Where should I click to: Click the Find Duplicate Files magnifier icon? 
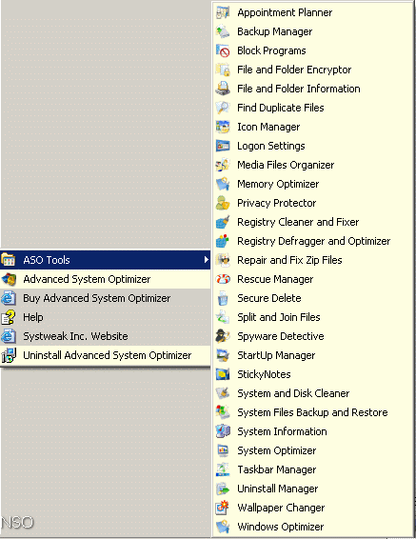point(223,108)
